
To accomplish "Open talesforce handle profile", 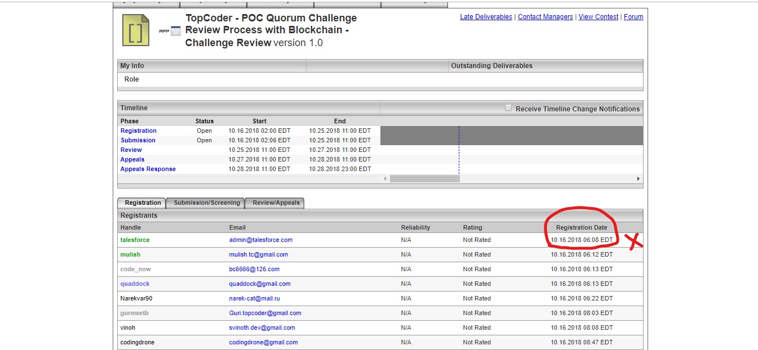I will tap(135, 240).
